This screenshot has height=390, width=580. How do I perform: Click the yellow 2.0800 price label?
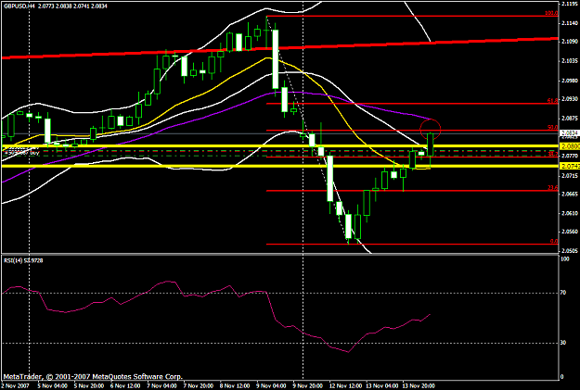(570, 146)
